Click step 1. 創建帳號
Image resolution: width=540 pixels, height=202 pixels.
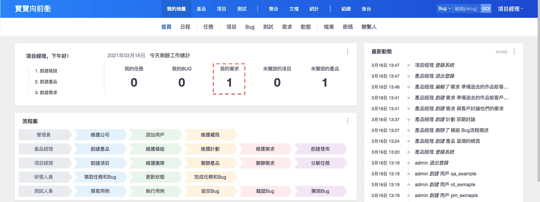tap(46, 71)
